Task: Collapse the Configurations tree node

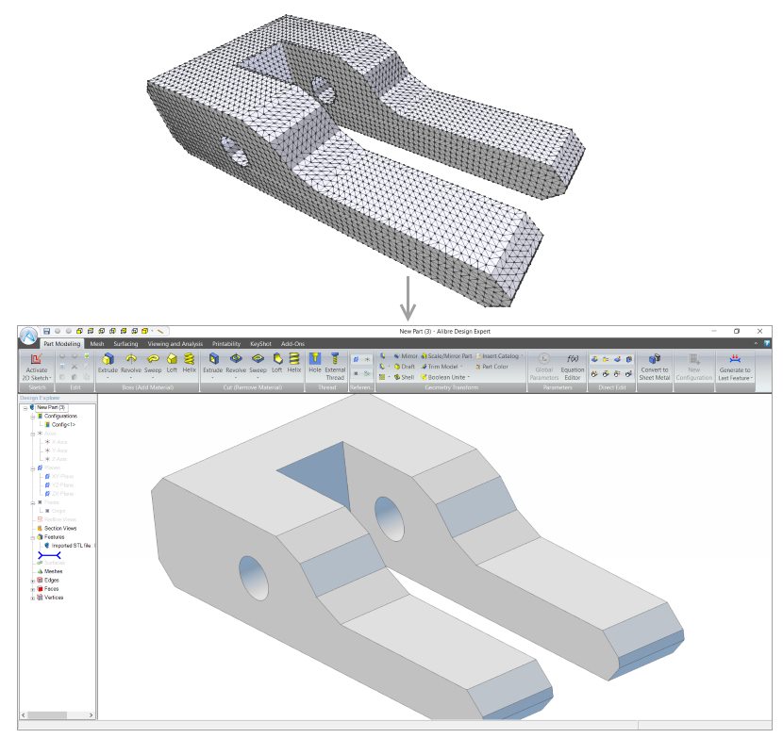Action: coord(33,416)
